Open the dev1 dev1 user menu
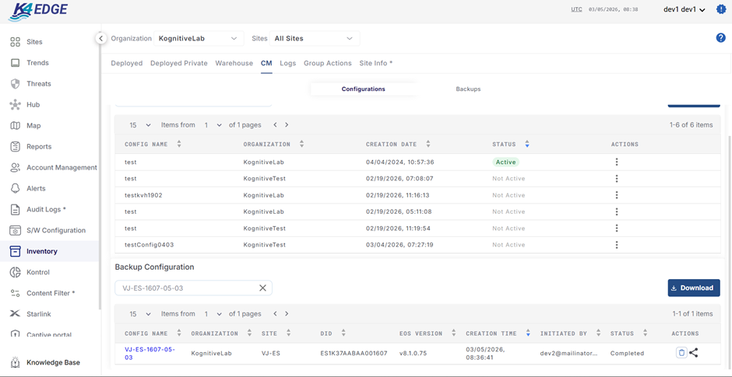Viewport: 732px width, 377px height. pyautogui.click(x=684, y=9)
